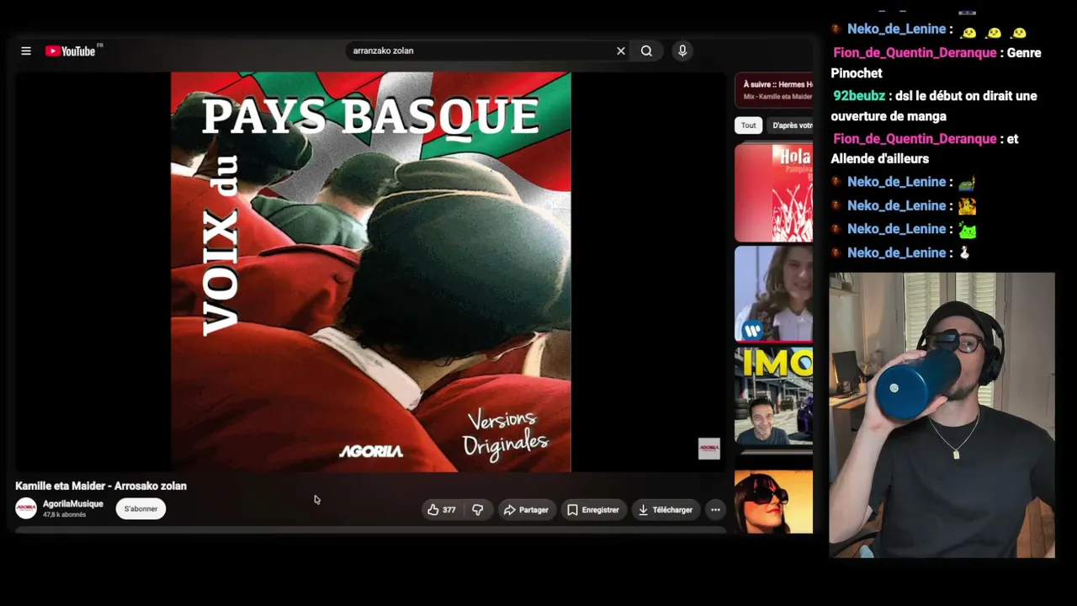Click the Agorila watermark in the video corner
This screenshot has width=1077, height=606.
(709, 449)
